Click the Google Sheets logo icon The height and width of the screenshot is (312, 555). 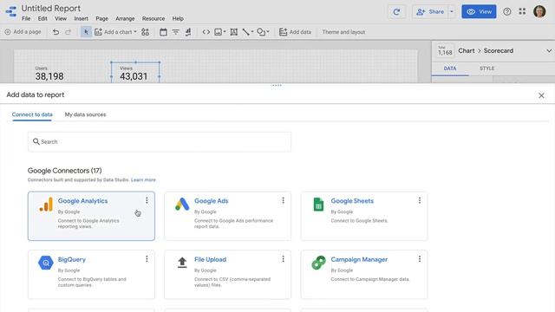[x=318, y=205]
